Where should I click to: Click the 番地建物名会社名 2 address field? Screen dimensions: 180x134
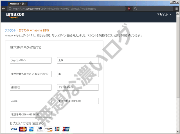tap(31, 74)
